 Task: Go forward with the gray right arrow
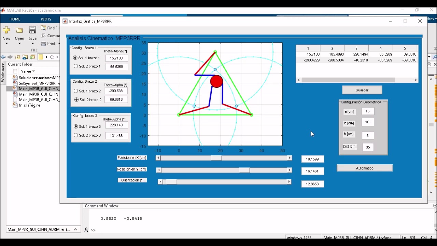[x=10, y=57]
